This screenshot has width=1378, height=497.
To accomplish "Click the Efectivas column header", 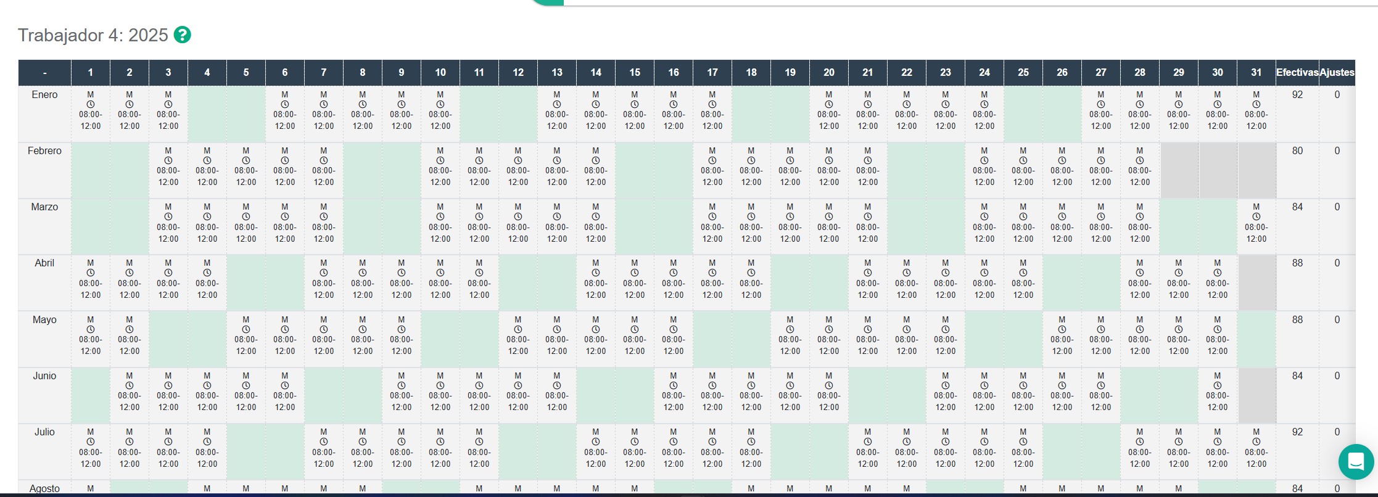I will coord(1297,72).
